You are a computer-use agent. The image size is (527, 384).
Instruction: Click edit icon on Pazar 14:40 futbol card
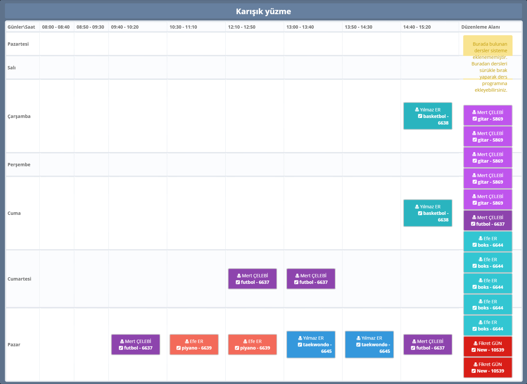click(413, 348)
